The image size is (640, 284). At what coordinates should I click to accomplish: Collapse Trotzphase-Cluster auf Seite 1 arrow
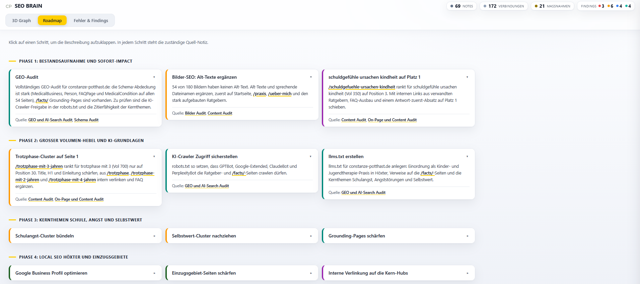[x=154, y=156]
